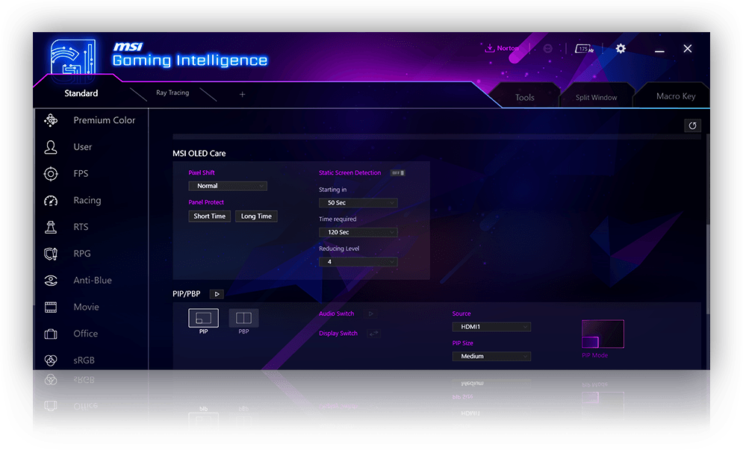Choose the sRGB color circles icon

tap(51, 360)
